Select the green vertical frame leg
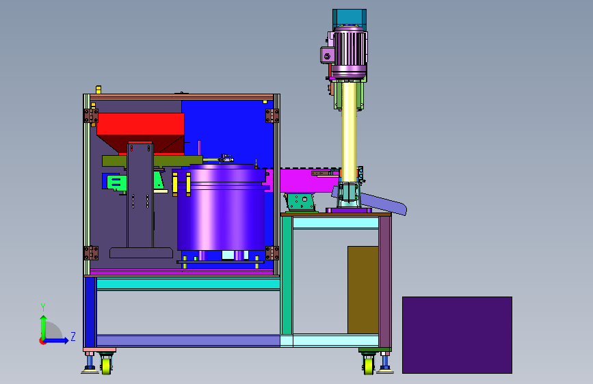Screen dimensions: 593x384 pos(287,275)
